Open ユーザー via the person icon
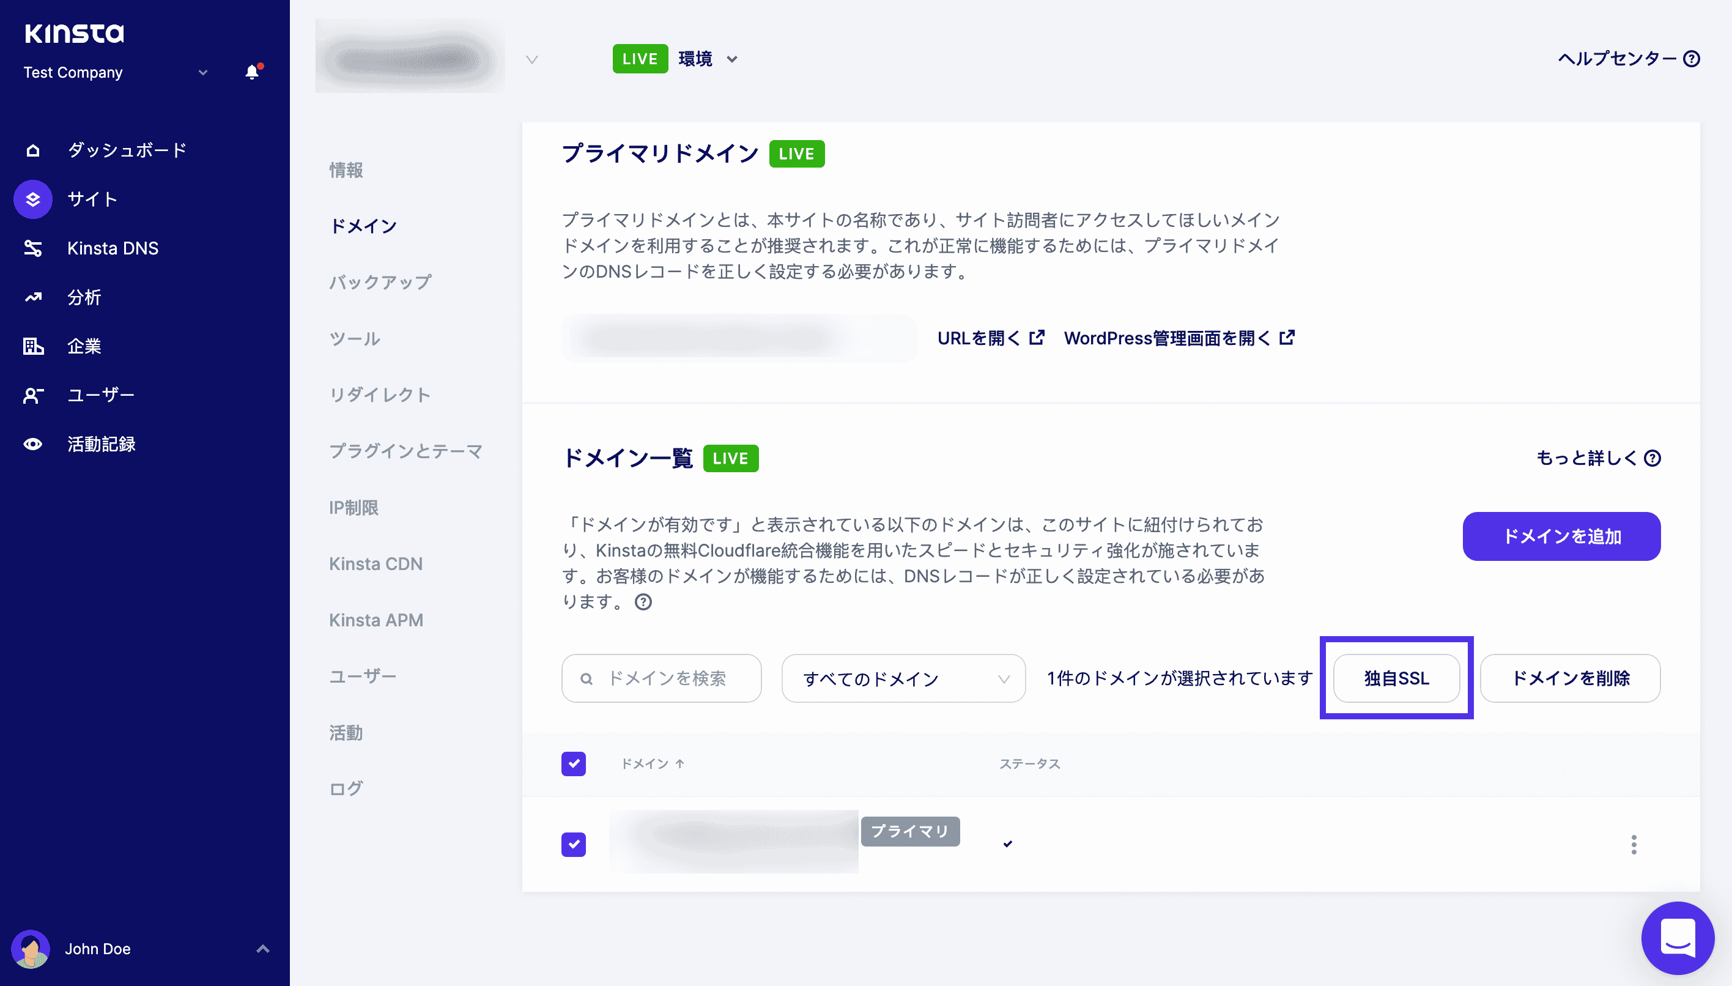 [x=32, y=396]
